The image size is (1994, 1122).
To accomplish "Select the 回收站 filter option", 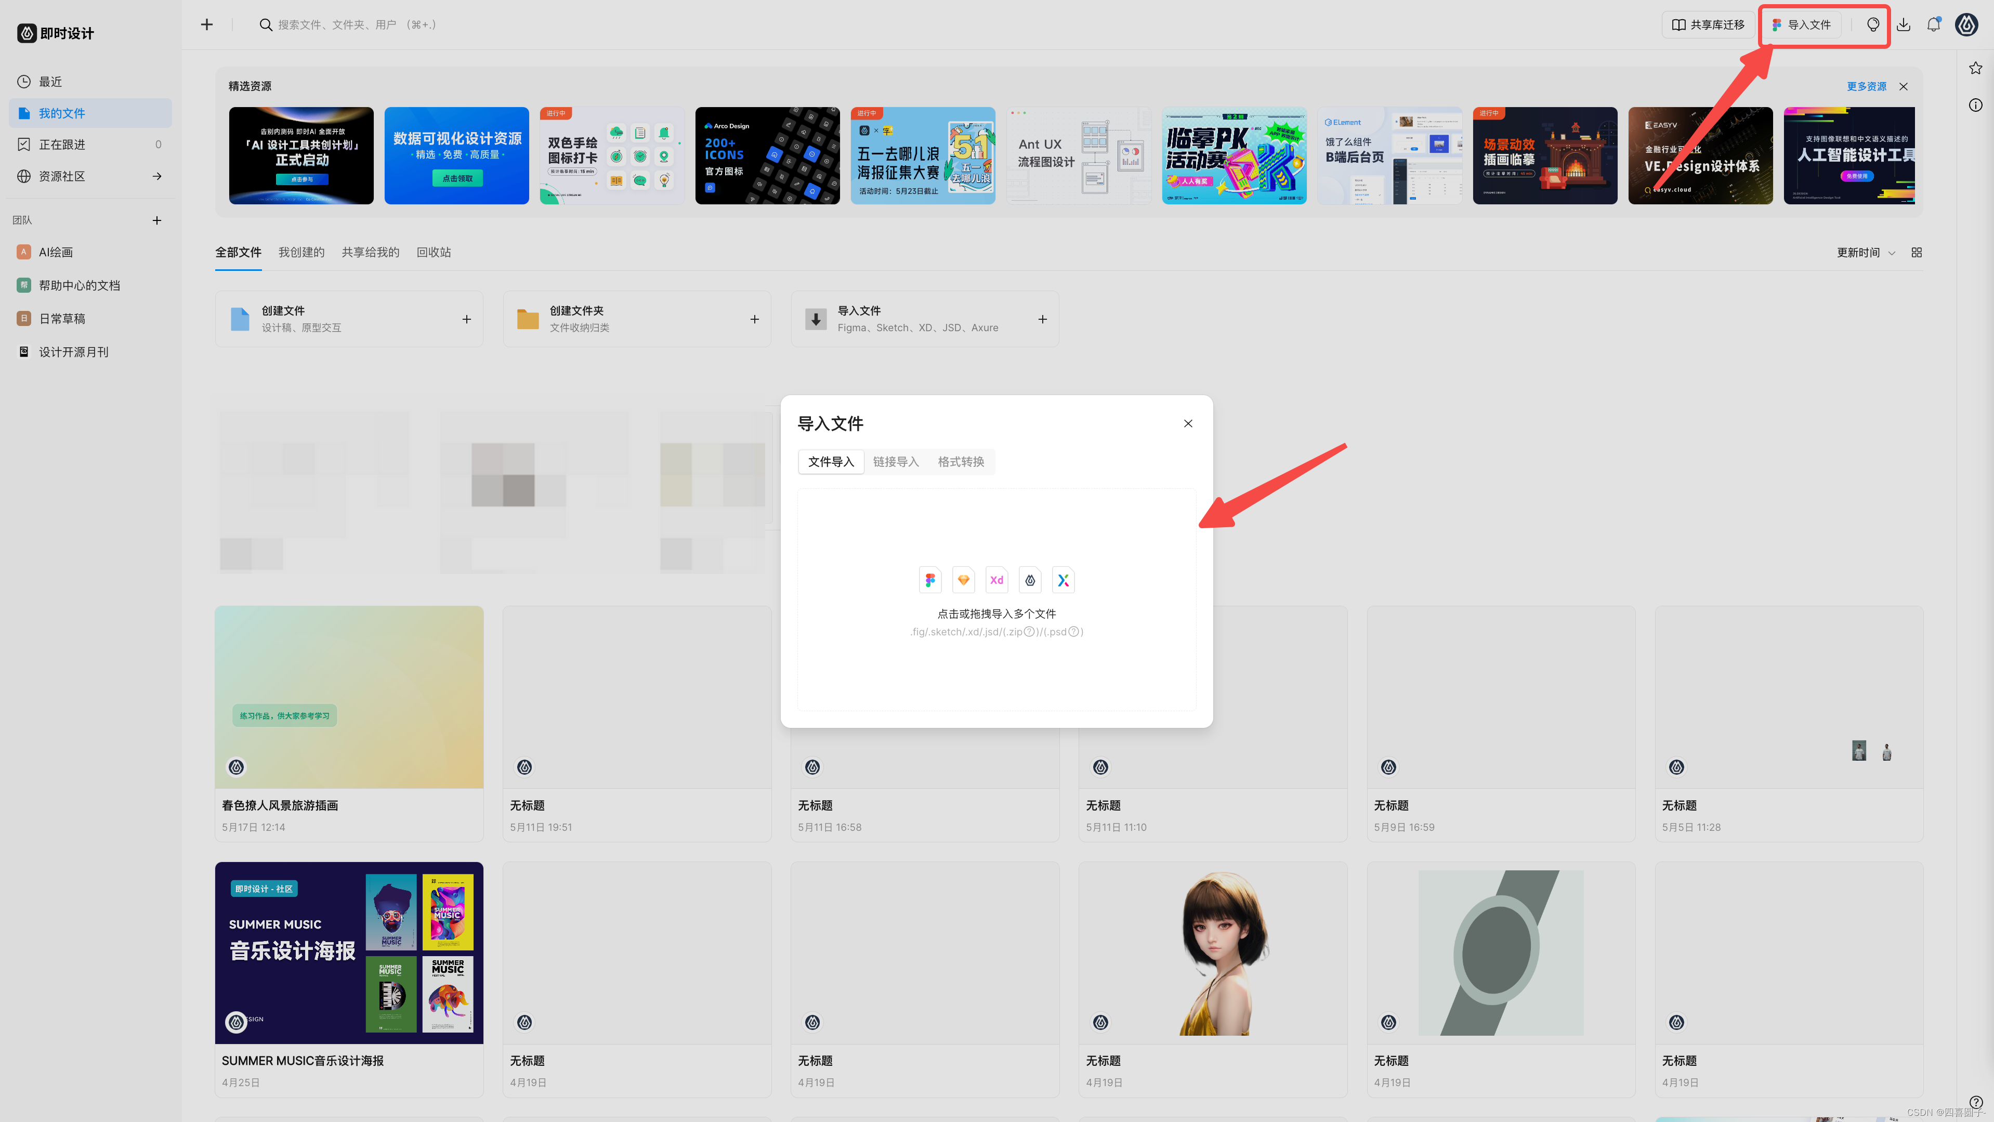I will pyautogui.click(x=432, y=252).
